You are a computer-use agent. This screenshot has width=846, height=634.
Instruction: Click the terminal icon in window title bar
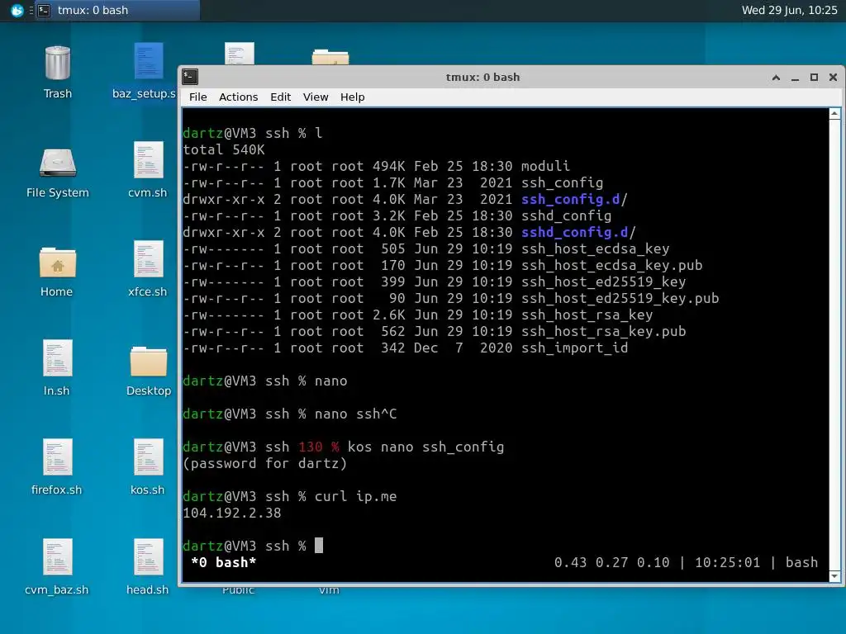click(190, 77)
